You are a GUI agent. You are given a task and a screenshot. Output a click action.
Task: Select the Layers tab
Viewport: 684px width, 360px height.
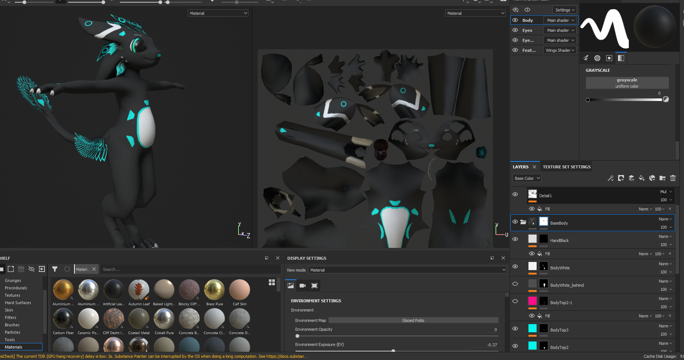(520, 167)
